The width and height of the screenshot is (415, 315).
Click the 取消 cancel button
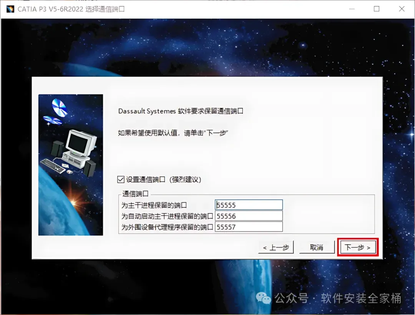[x=317, y=247]
